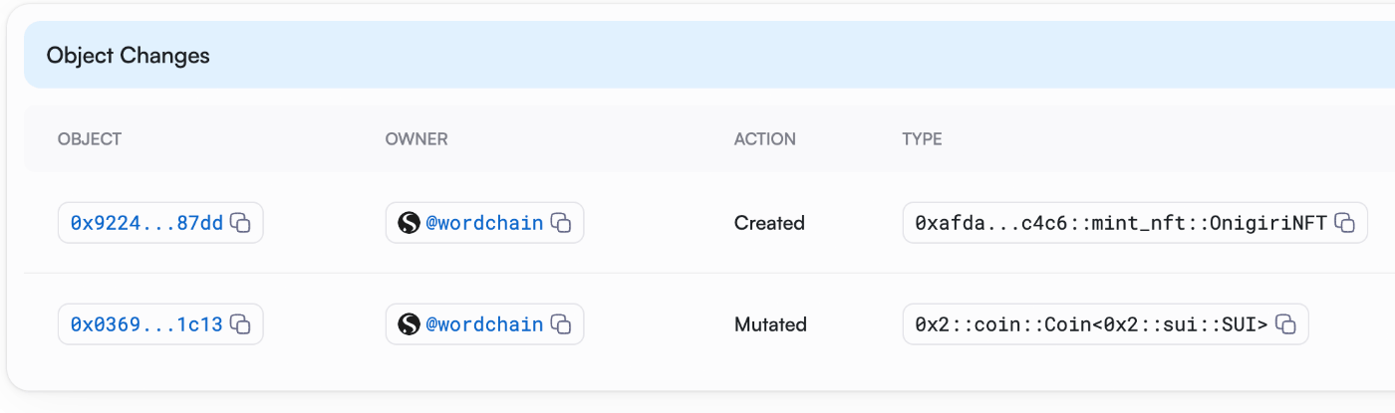Click the TYPE column header
1395x413 pixels.
(x=922, y=139)
